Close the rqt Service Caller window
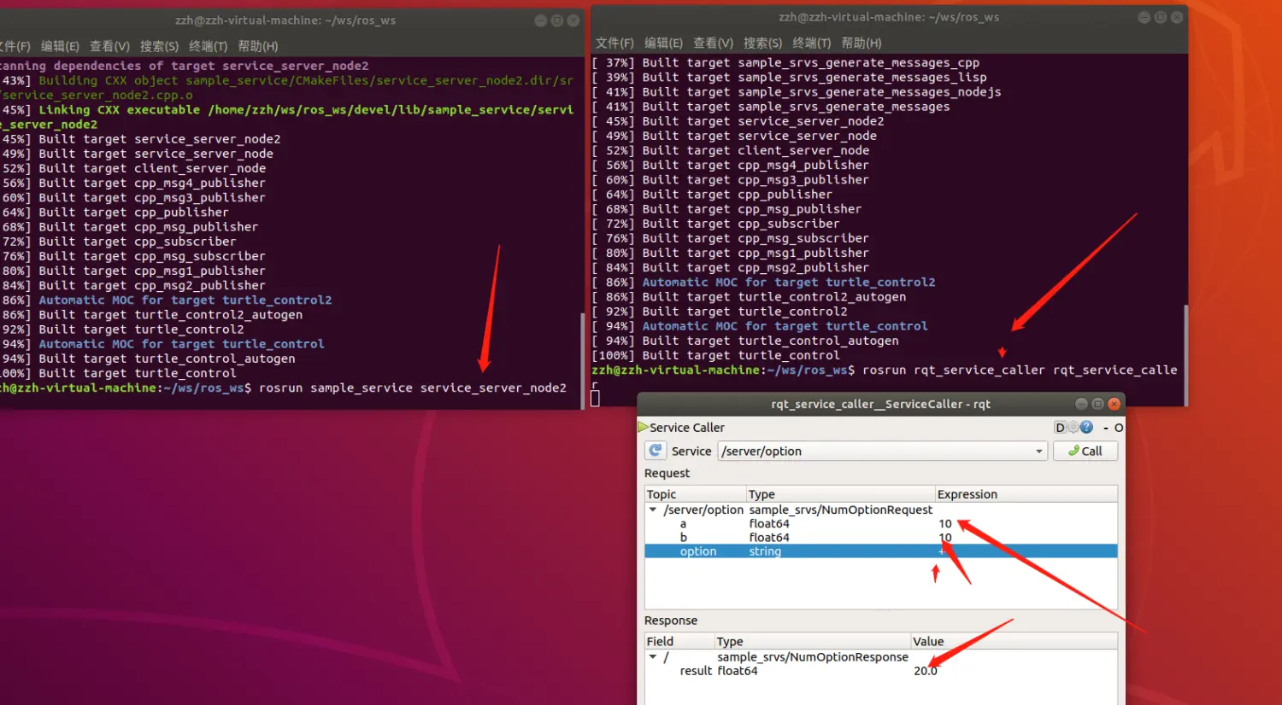The height and width of the screenshot is (705, 1282). pos(1114,404)
